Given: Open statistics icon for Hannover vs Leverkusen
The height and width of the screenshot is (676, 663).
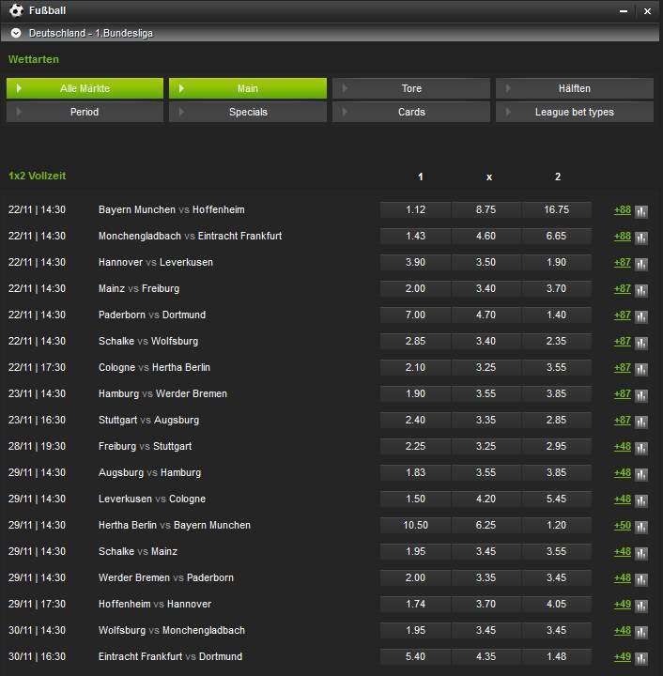Looking at the screenshot, I should (641, 264).
